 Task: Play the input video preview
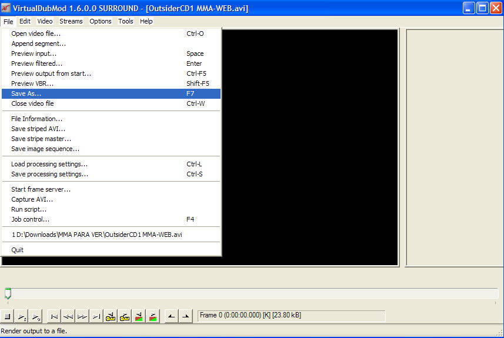[x=21, y=316]
